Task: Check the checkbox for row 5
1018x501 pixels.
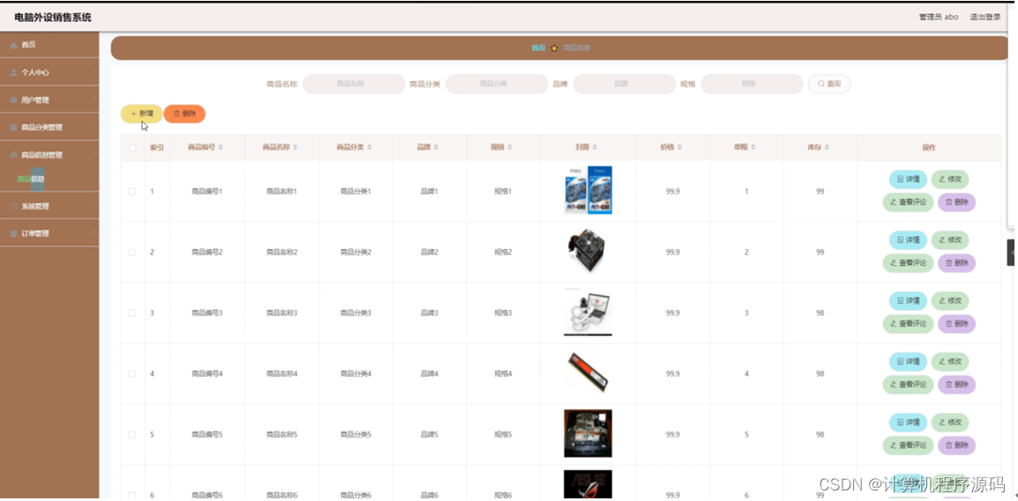Action: [132, 434]
